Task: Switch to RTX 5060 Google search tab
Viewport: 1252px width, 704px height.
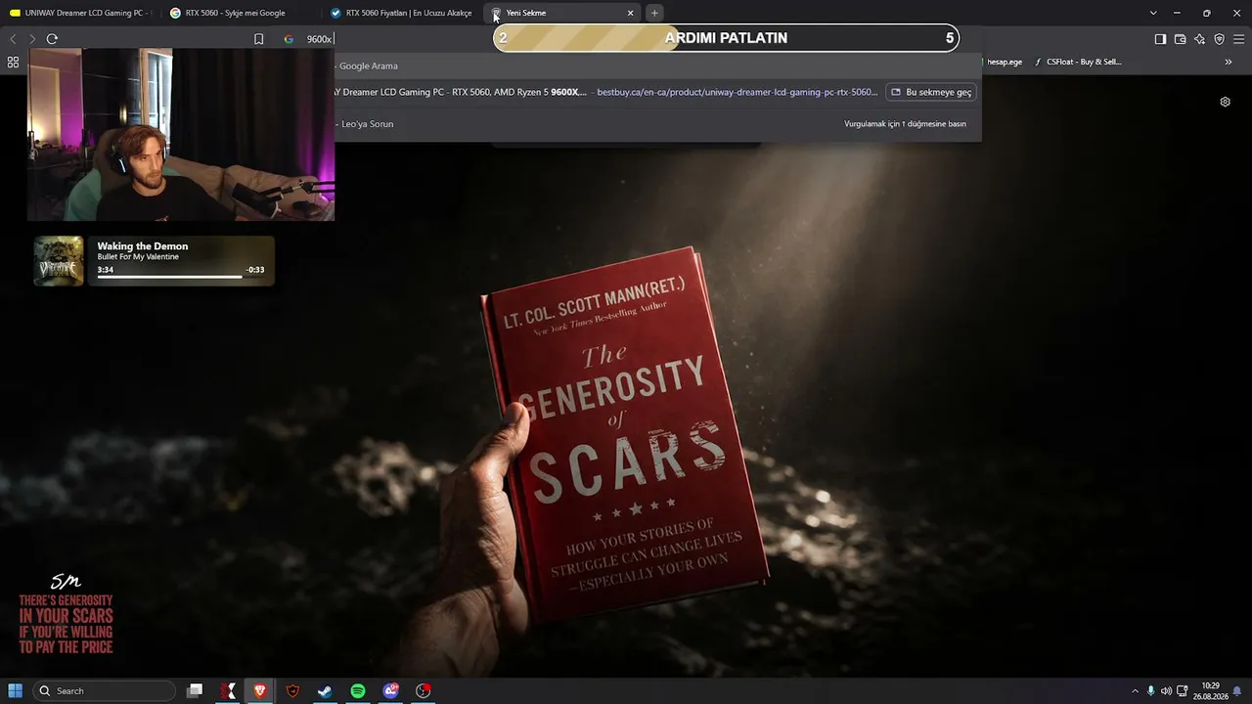Action: 243,13
